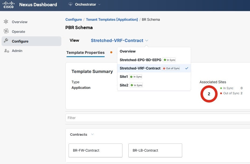Viewport: 250px width, 164px height.
Task: Click the Orchestrator service icon
Action: [x=71, y=5]
